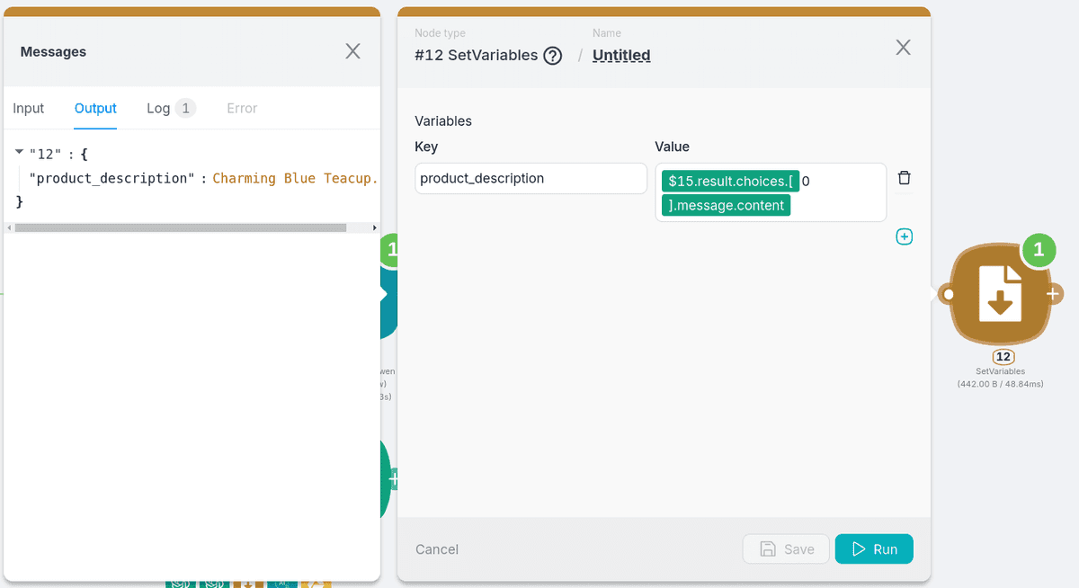Screen dimensions: 1079x588
Task: Click the input port on the SetVariables node's left
Action: coord(946,294)
